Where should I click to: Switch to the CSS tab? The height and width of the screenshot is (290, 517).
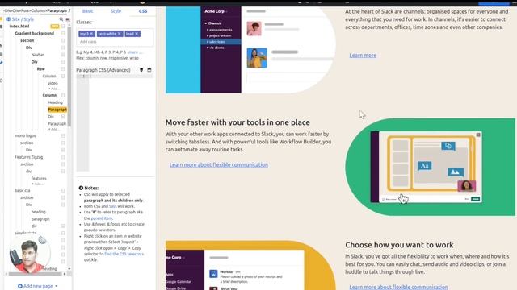143,11
